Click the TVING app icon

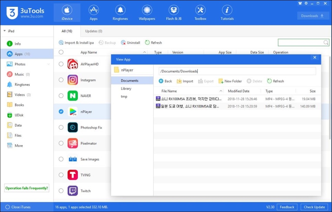[x=73, y=175]
